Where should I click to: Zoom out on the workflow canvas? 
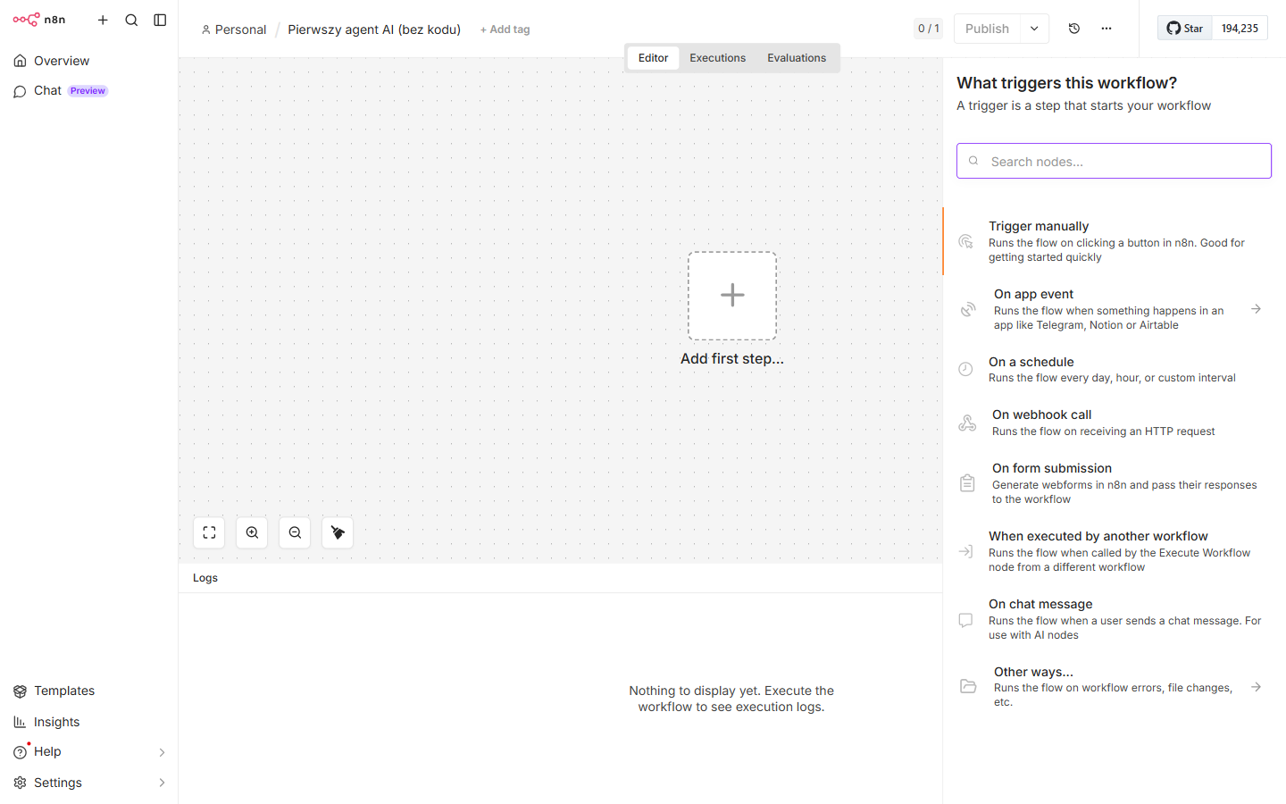click(295, 532)
